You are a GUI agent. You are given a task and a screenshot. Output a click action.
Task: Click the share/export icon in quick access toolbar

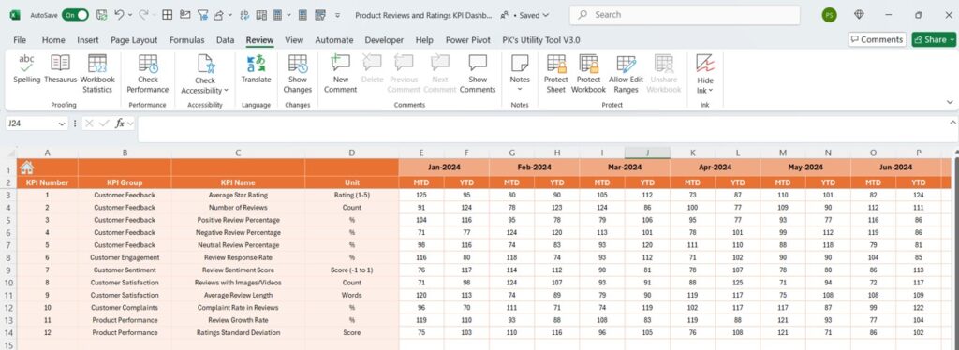[x=218, y=15]
